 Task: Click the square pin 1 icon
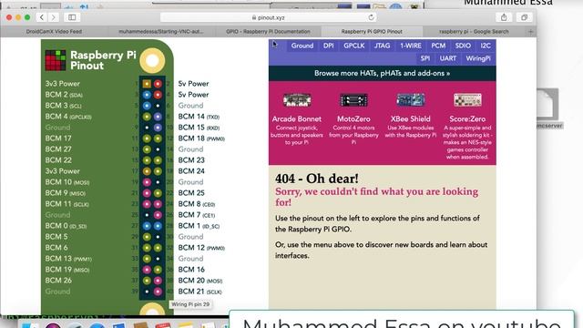(147, 84)
